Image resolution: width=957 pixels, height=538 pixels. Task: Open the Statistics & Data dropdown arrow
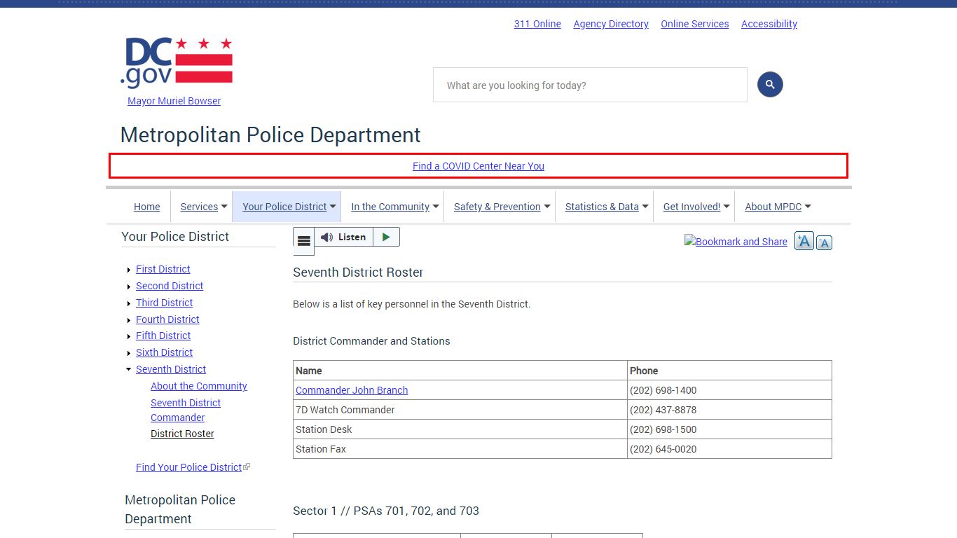coord(645,207)
